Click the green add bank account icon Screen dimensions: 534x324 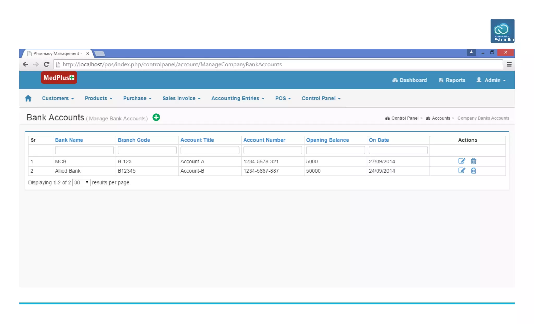(156, 118)
